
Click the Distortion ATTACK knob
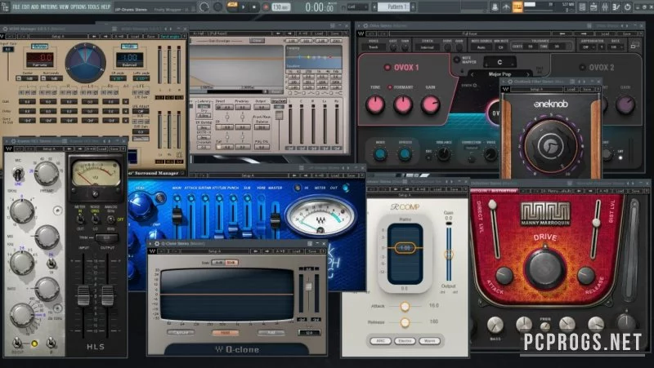click(504, 276)
